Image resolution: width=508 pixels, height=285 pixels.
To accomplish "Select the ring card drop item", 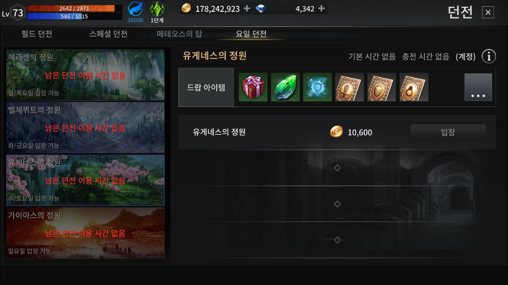I will coord(414,87).
